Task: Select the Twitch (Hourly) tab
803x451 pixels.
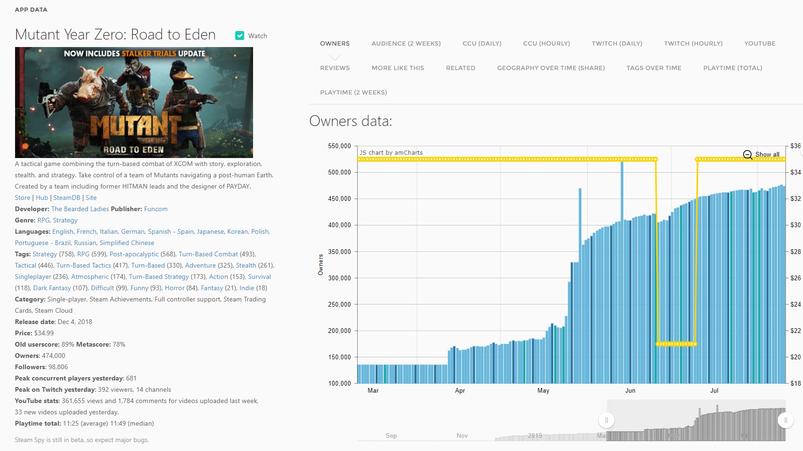Action: [x=693, y=43]
